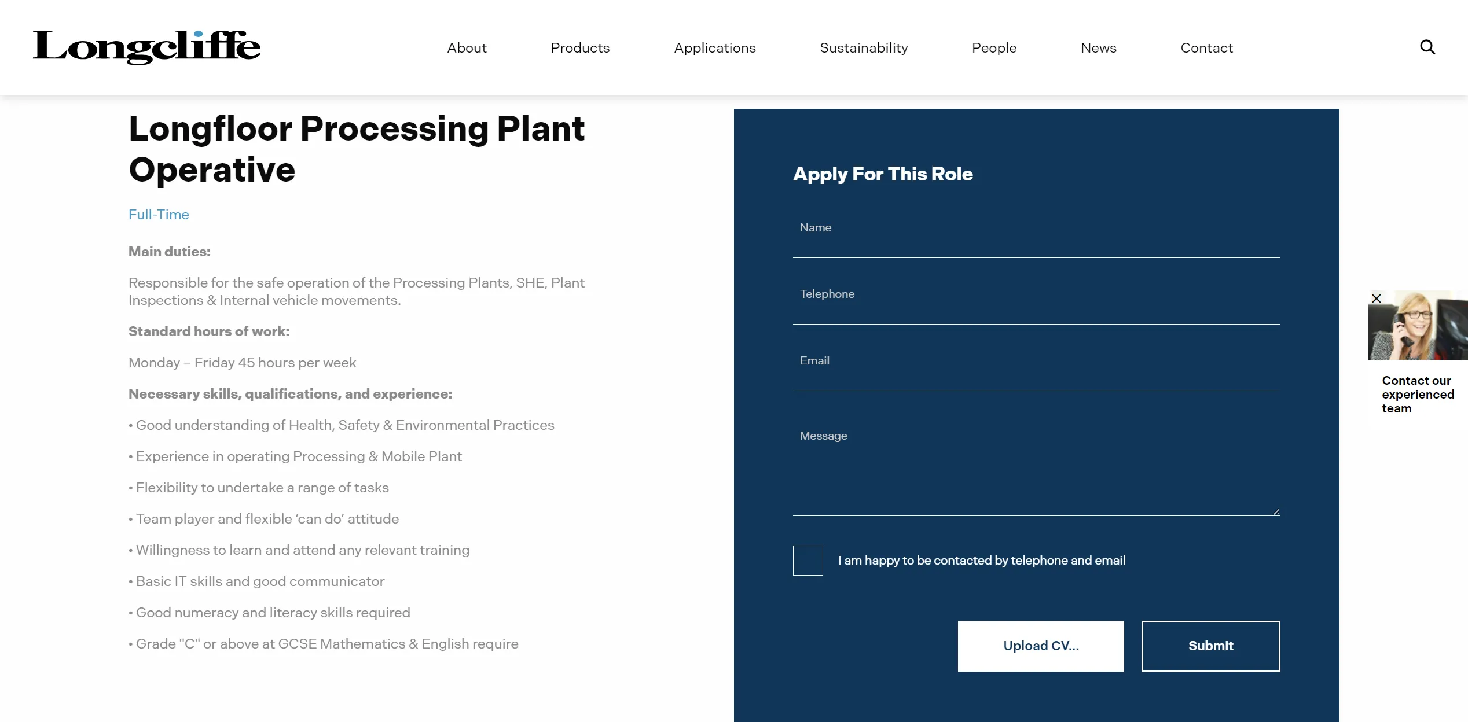Open the Sustainability page
This screenshot has width=1468, height=722.
pyautogui.click(x=864, y=47)
